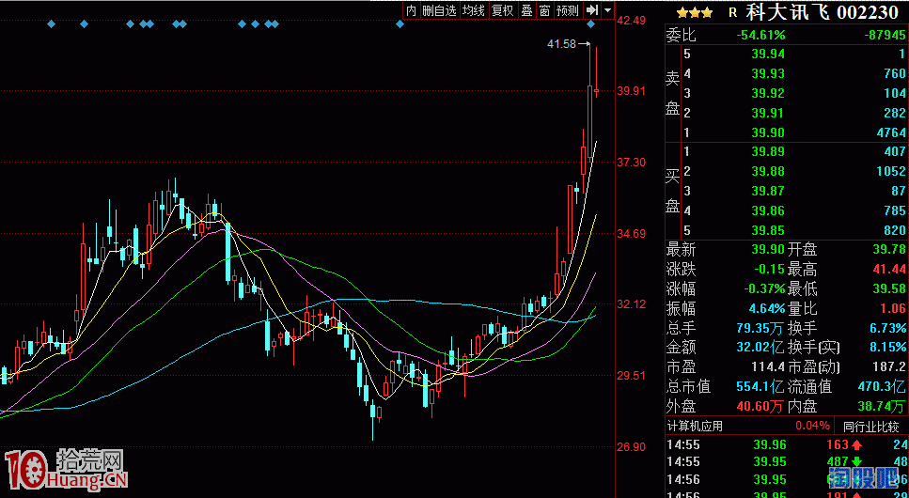Click the 换手 turnover value 6.73%
Image resolution: width=909 pixels, height=498 pixels.
[x=887, y=328]
